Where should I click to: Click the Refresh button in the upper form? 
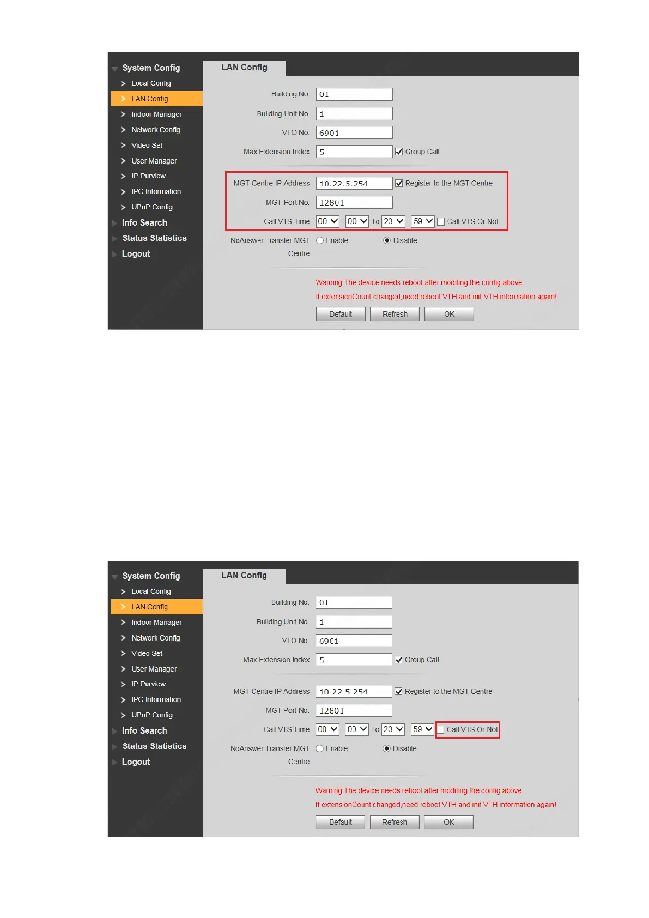click(395, 314)
